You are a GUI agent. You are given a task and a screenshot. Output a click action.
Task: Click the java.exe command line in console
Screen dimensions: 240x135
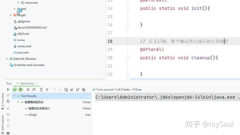[168, 97]
